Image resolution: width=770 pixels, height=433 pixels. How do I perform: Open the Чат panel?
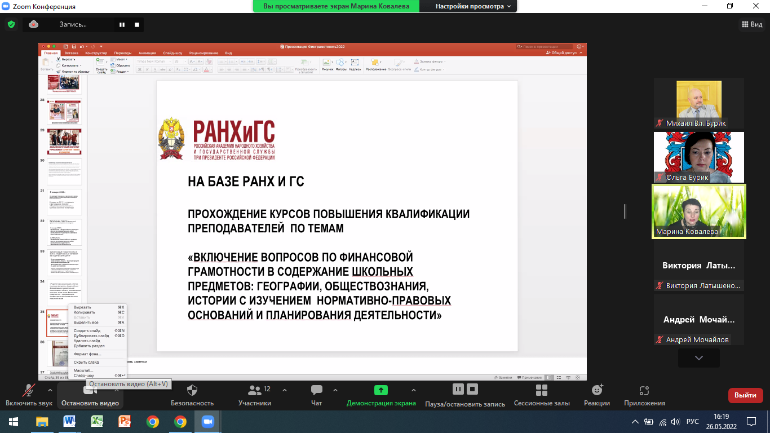316,395
